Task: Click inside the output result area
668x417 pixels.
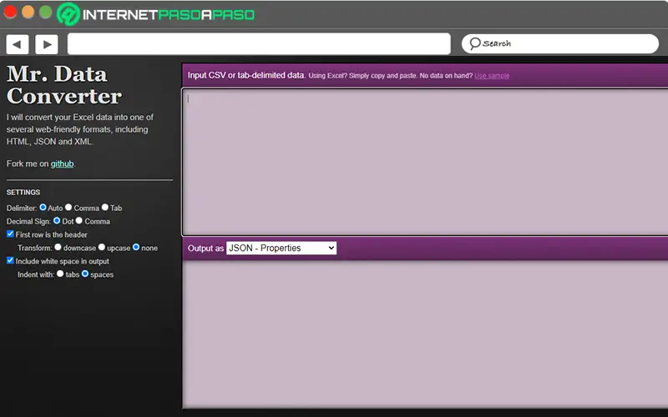Action: [425, 334]
